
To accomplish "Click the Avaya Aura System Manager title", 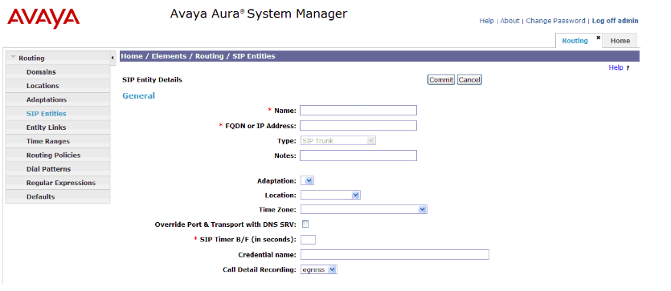I will point(259,14).
